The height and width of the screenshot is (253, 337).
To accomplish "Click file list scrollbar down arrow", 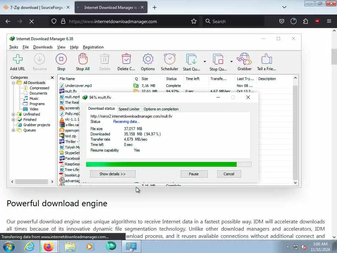I will 296,183.
